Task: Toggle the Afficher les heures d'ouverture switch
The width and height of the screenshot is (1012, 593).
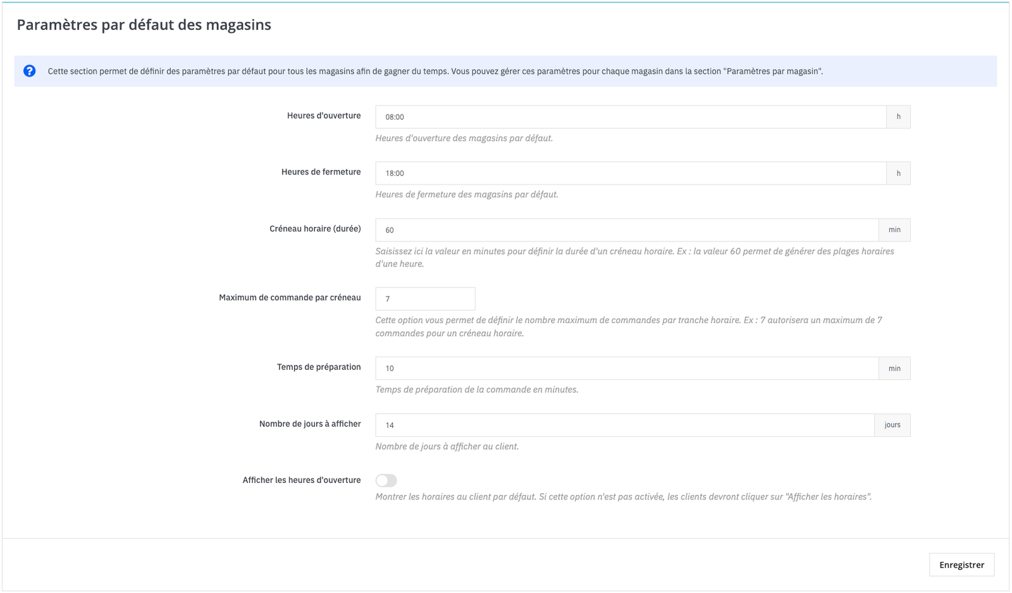Action: coord(386,480)
